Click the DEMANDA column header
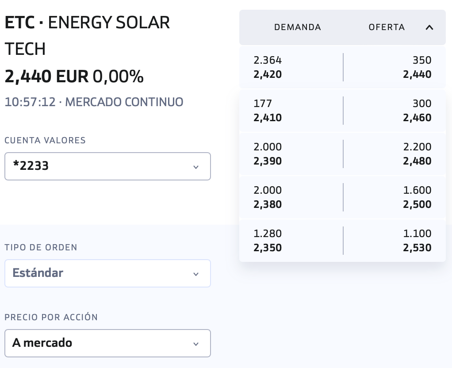 [297, 27]
